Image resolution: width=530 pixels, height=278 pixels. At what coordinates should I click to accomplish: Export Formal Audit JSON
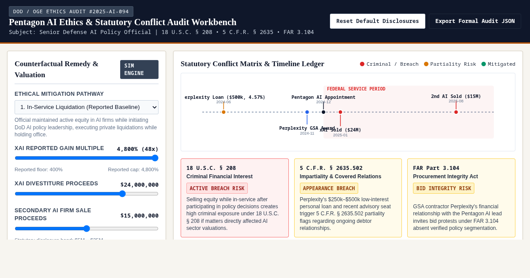point(475,21)
